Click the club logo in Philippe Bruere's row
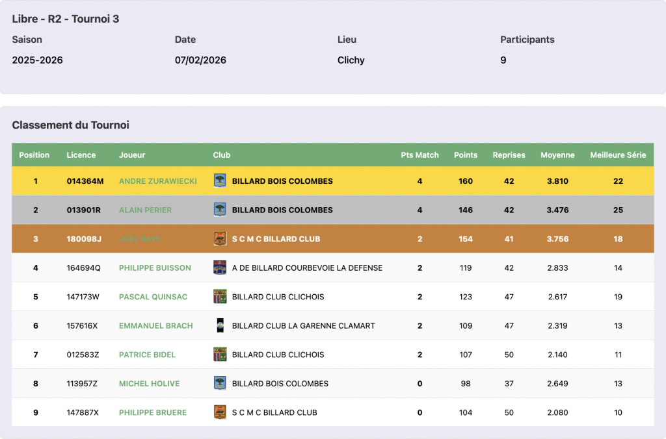Image resolution: width=666 pixels, height=439 pixels. coord(220,412)
